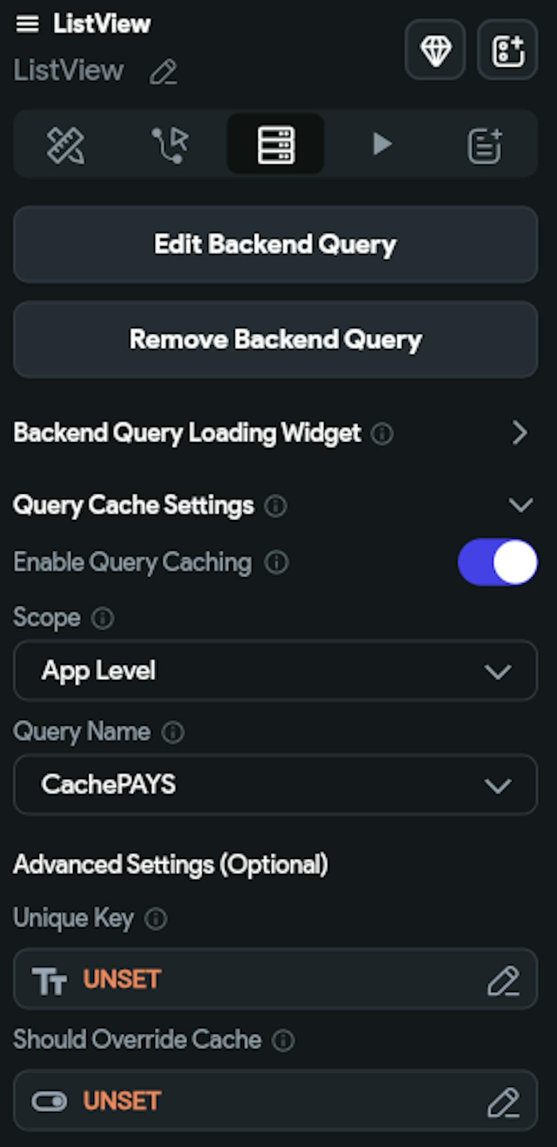Expand Backend Query Loading Widget section
Screen dimensions: 557x1147
(x=521, y=433)
